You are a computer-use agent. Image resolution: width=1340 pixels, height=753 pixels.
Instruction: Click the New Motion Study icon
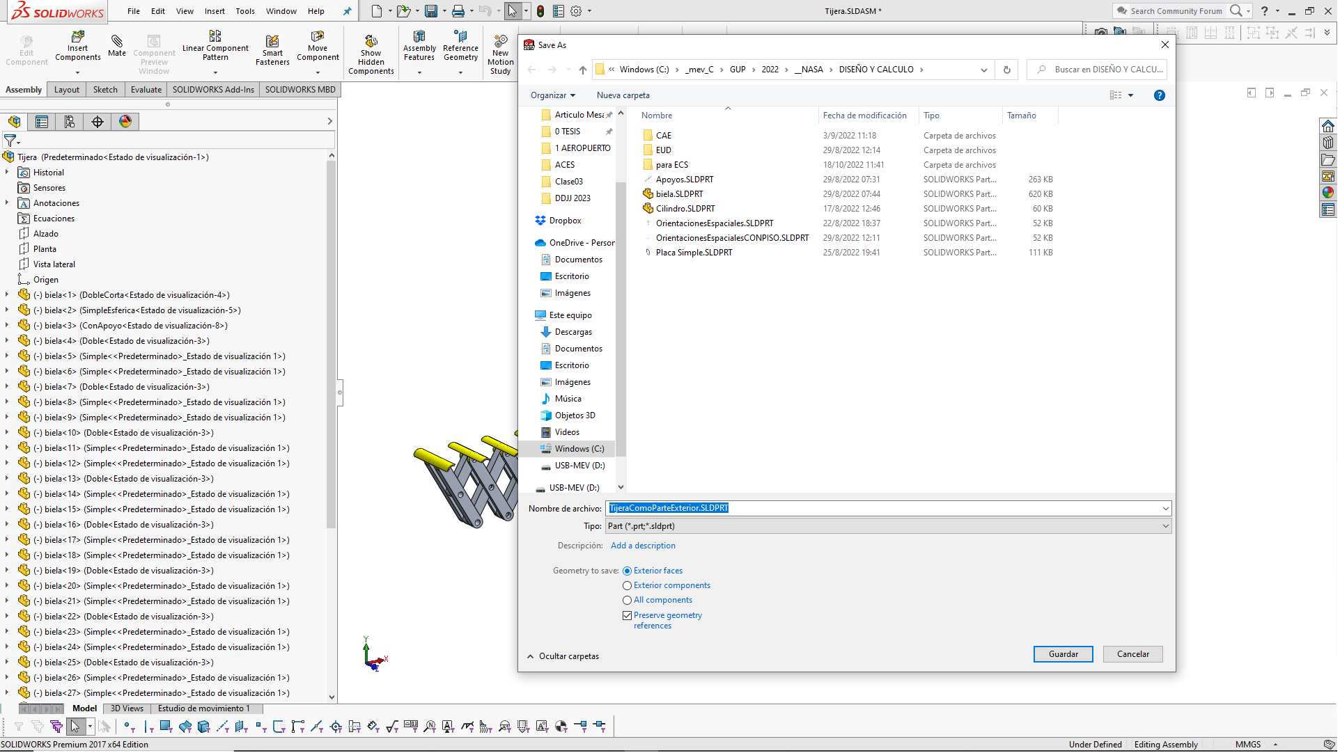(x=500, y=42)
